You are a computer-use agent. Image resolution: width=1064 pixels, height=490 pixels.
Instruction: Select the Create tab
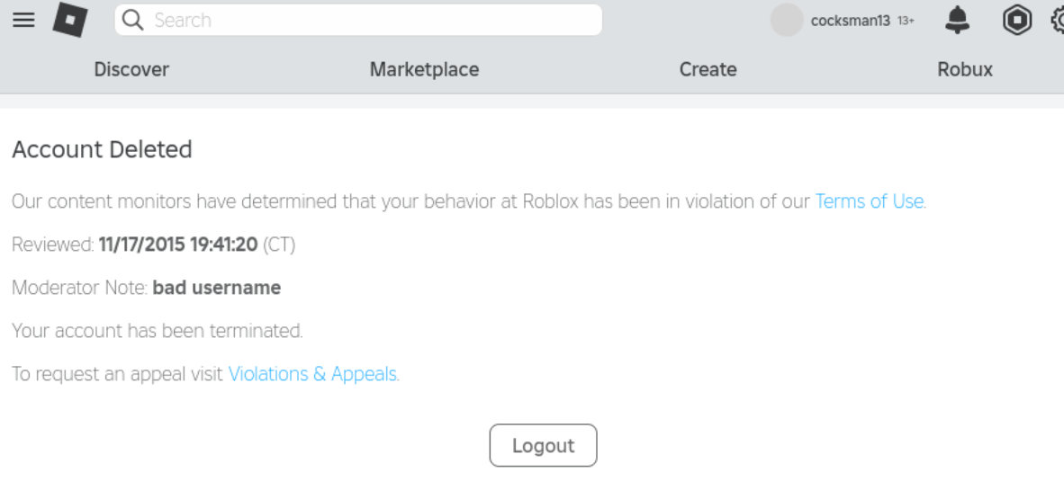tap(708, 69)
